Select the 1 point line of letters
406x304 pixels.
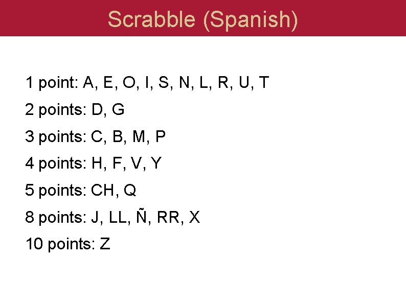(147, 83)
